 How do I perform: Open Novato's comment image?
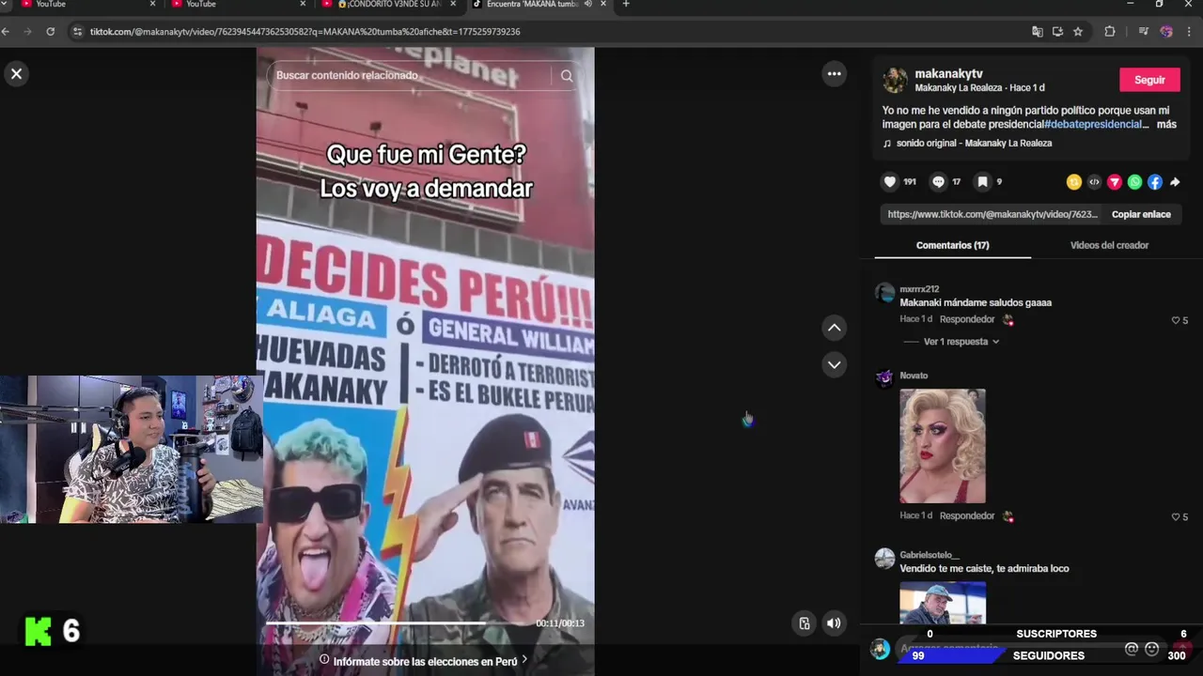(x=943, y=446)
